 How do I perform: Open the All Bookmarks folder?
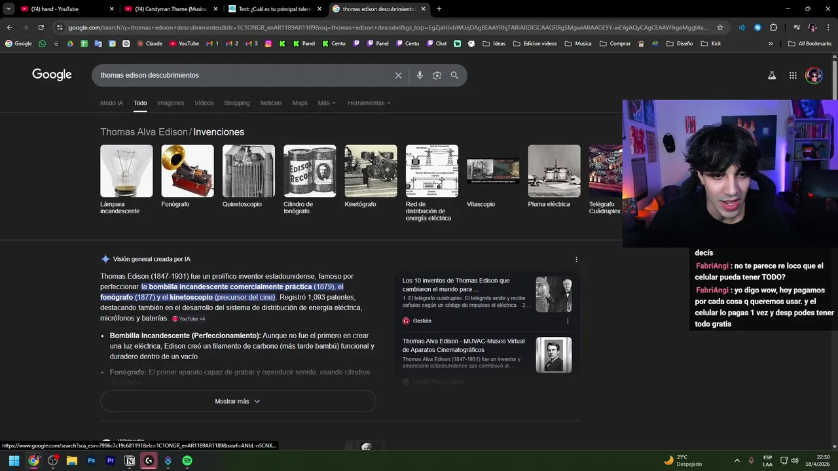click(810, 44)
